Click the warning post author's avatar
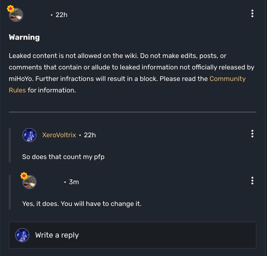Viewport: 267px width, 256px height. coord(16,15)
